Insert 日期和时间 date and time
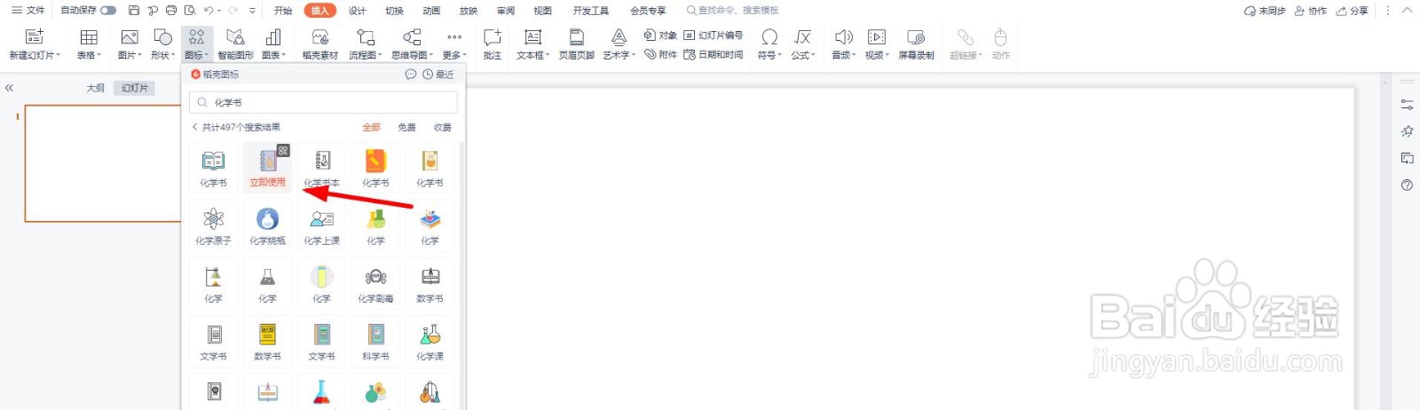 coord(714,54)
